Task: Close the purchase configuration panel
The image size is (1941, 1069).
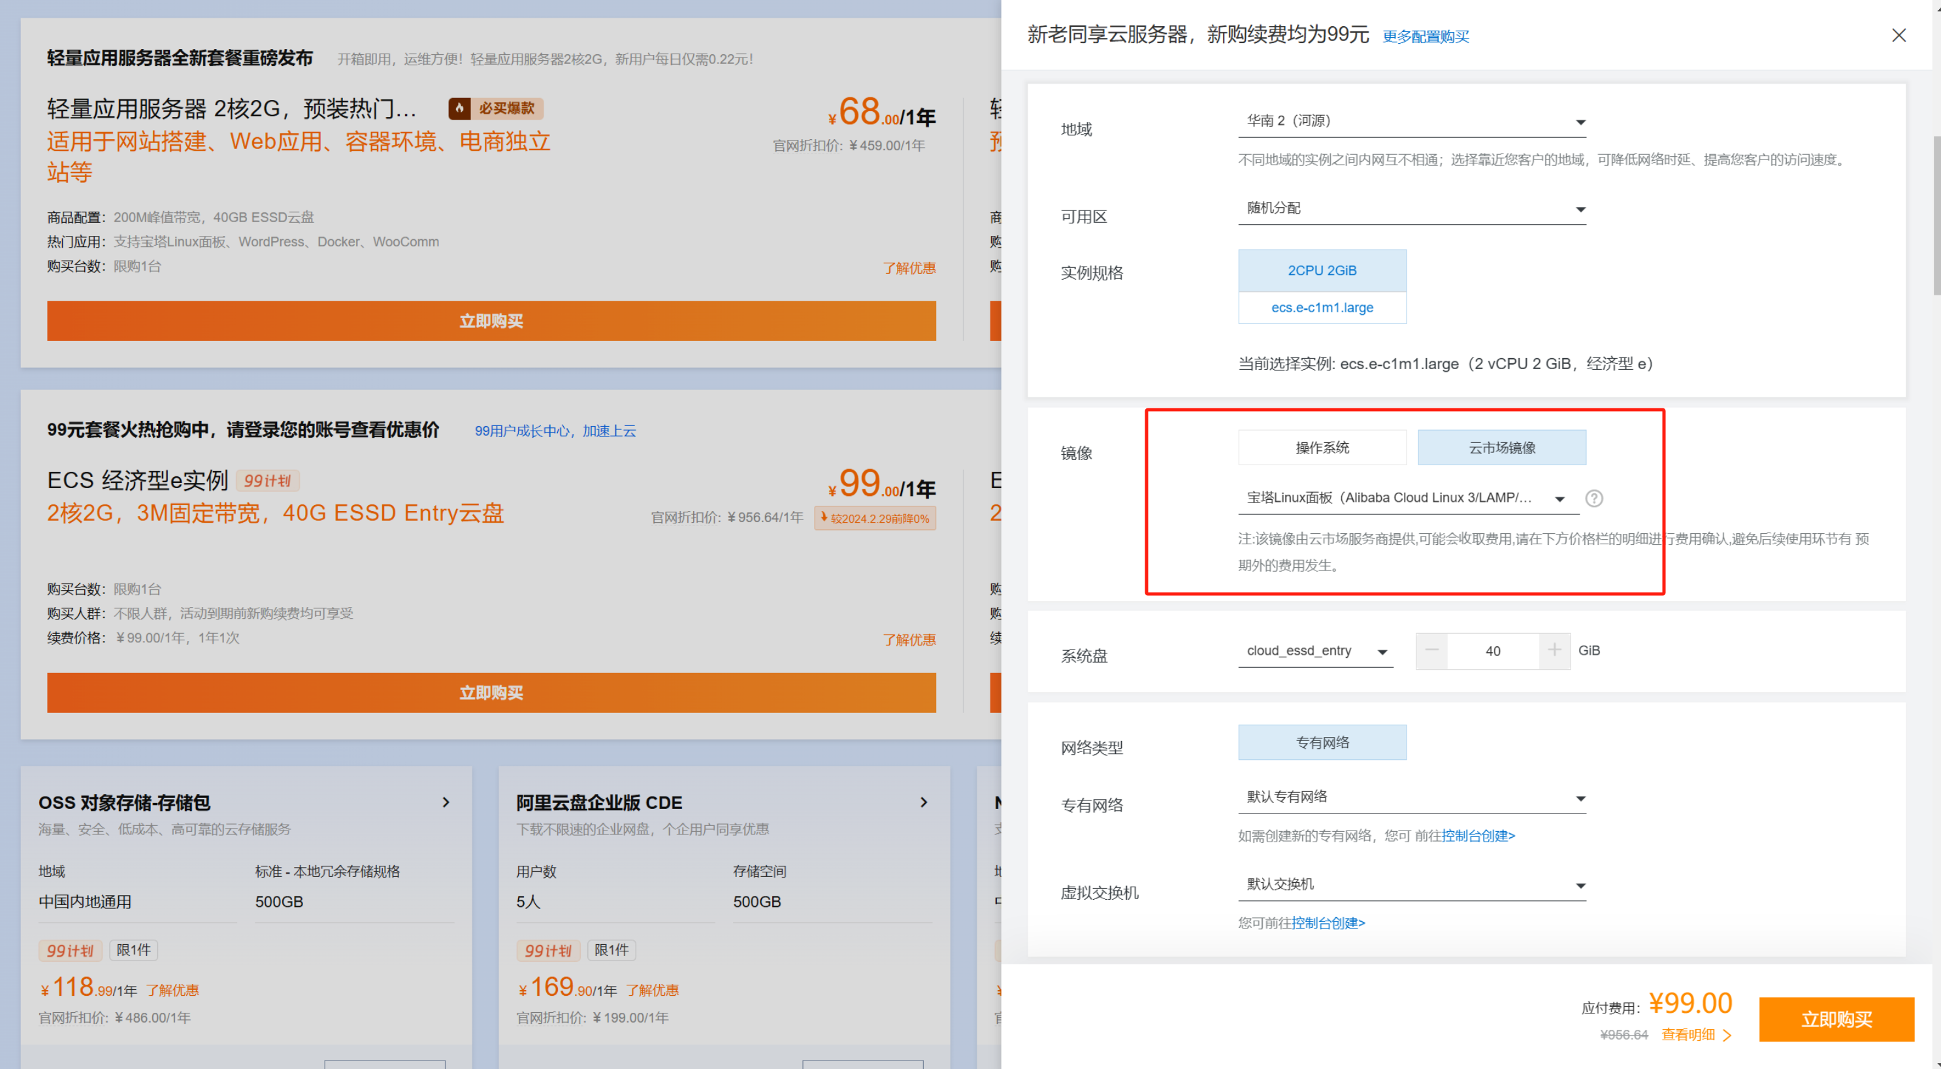Action: pos(1898,35)
